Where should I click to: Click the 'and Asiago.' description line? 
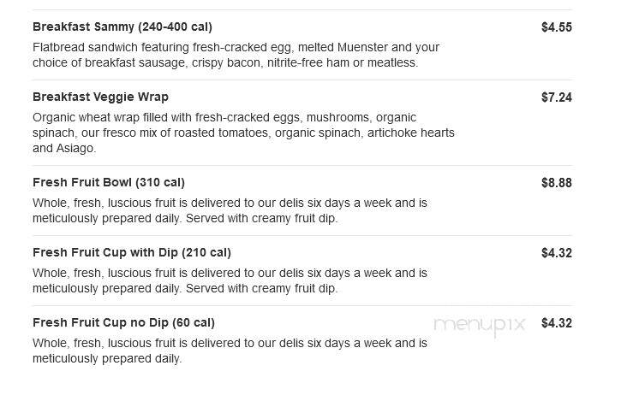point(64,148)
